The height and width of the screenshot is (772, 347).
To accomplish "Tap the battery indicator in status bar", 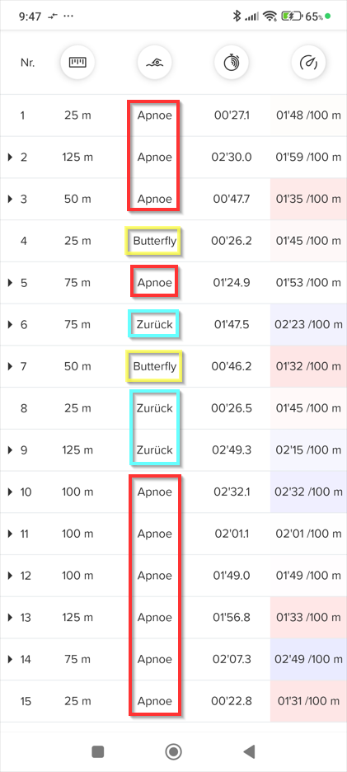I will click(292, 16).
